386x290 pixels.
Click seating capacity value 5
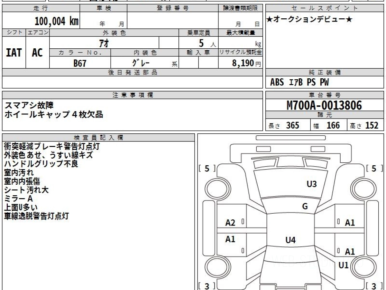(x=201, y=43)
